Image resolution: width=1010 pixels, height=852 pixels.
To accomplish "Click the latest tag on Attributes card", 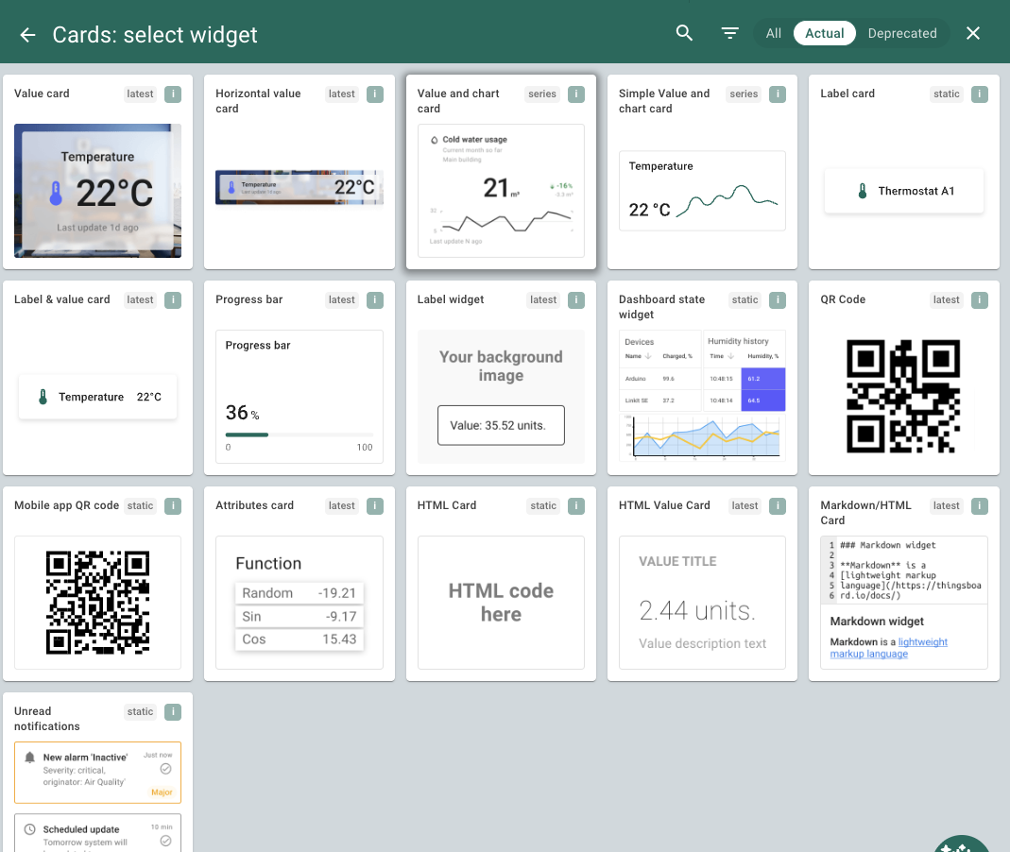I will coord(341,506).
